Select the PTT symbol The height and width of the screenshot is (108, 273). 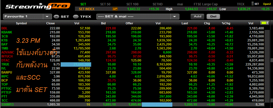(x=4, y=96)
